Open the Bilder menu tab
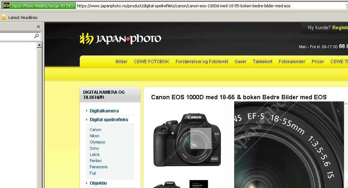The image size is (348, 188). 121,62
